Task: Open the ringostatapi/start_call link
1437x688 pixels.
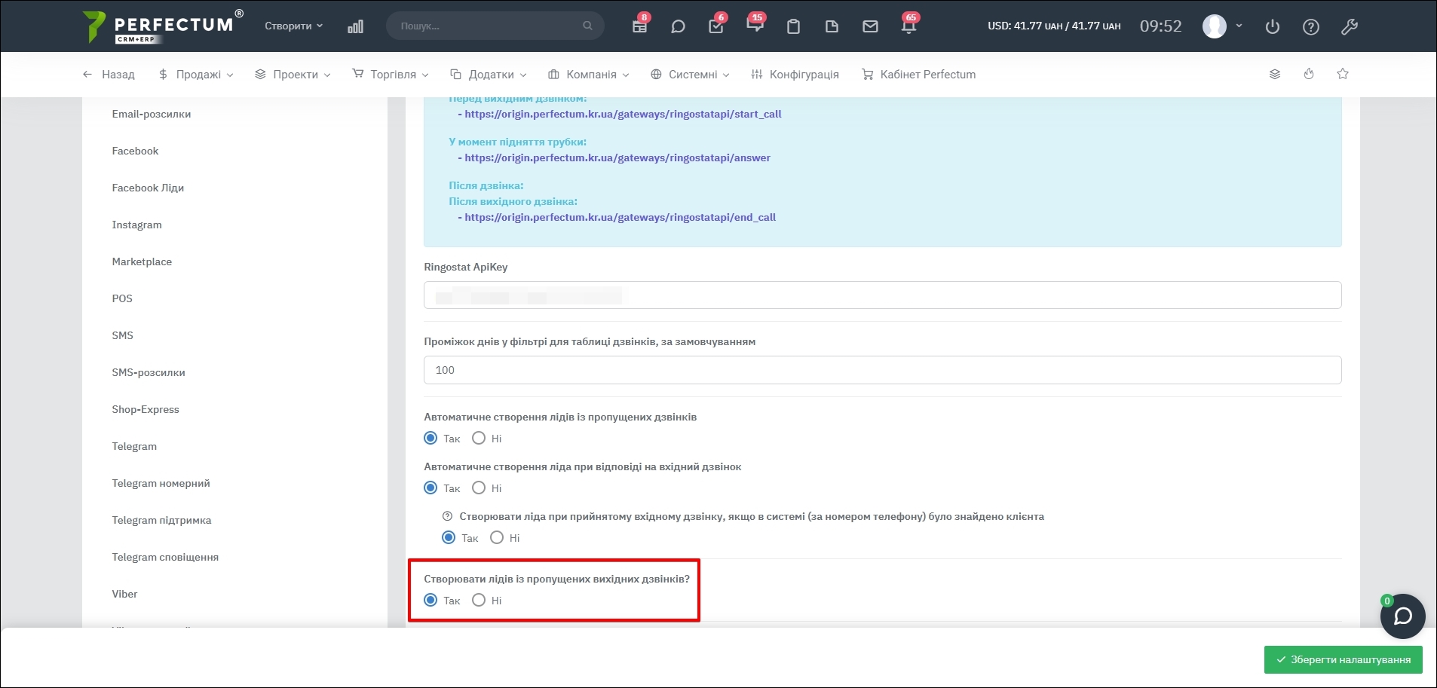Action: point(623,114)
